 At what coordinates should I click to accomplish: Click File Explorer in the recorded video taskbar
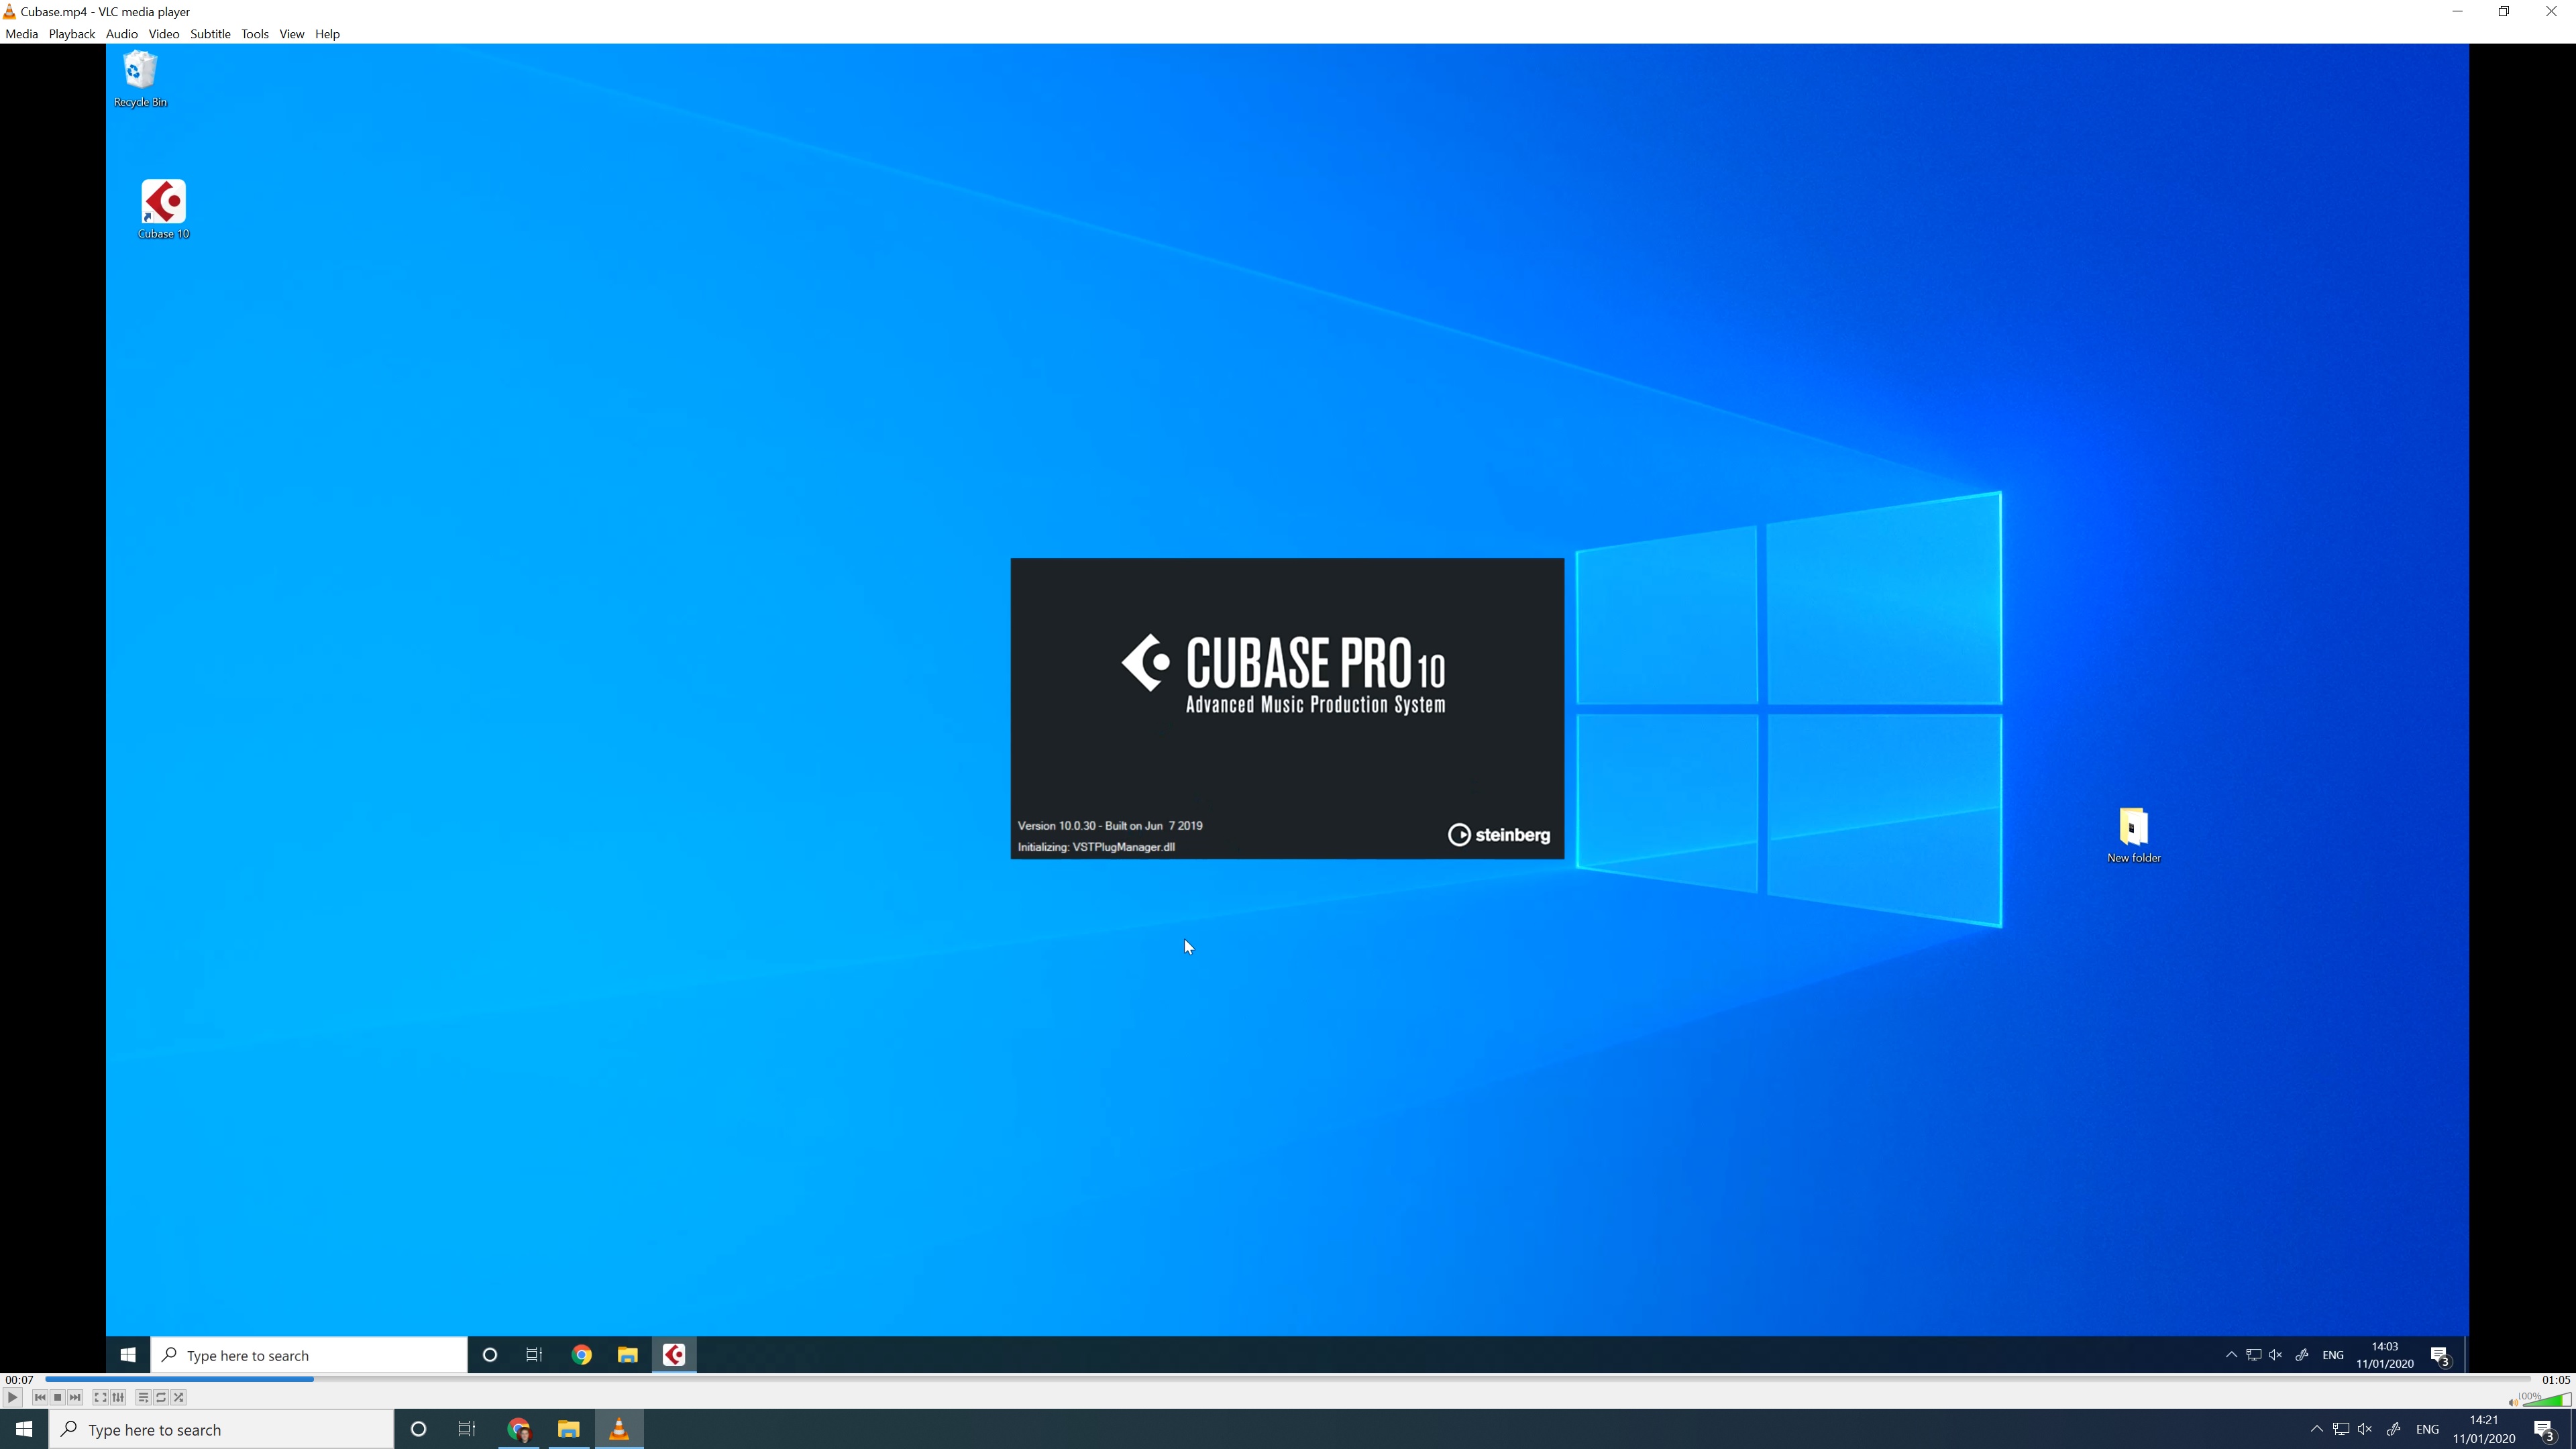pyautogui.click(x=628, y=1355)
